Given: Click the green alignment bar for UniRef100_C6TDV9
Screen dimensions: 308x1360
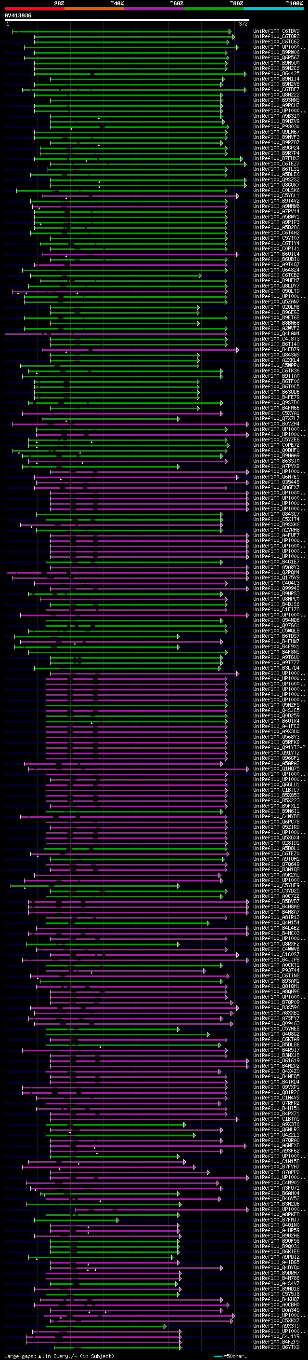Looking at the screenshot, I should (x=122, y=32).
